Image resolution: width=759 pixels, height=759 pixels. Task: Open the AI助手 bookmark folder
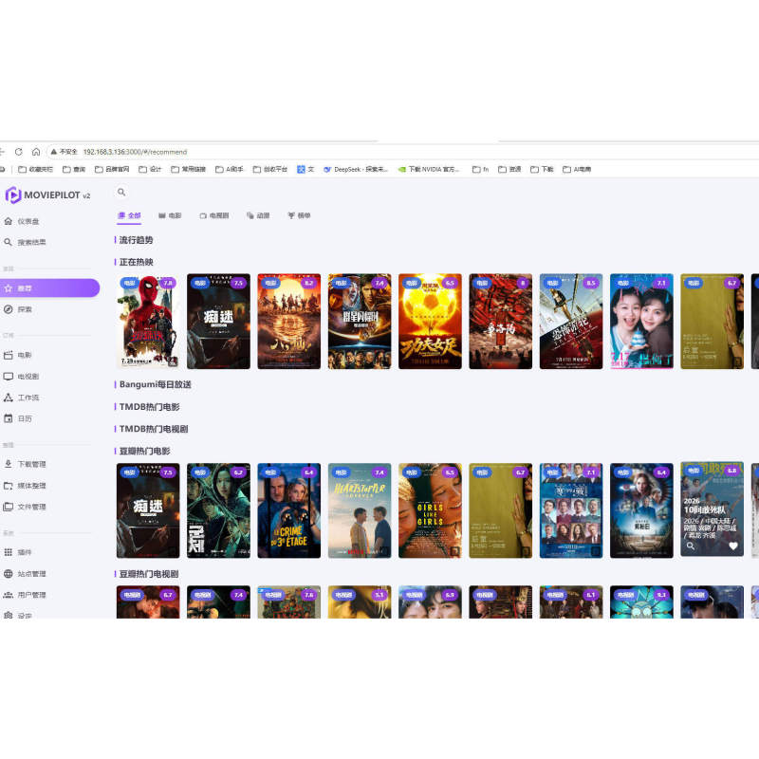tap(230, 170)
